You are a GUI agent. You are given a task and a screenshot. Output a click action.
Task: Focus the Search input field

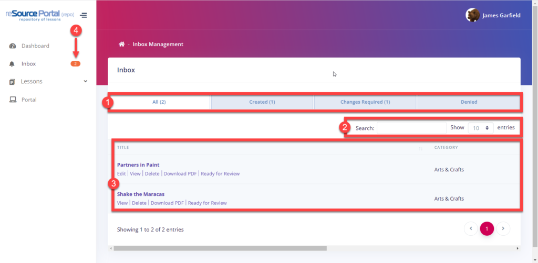(411, 128)
